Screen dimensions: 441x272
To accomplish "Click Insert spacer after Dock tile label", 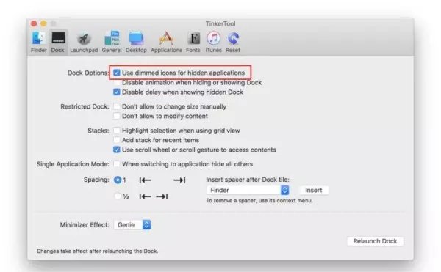I will (x=248, y=180).
